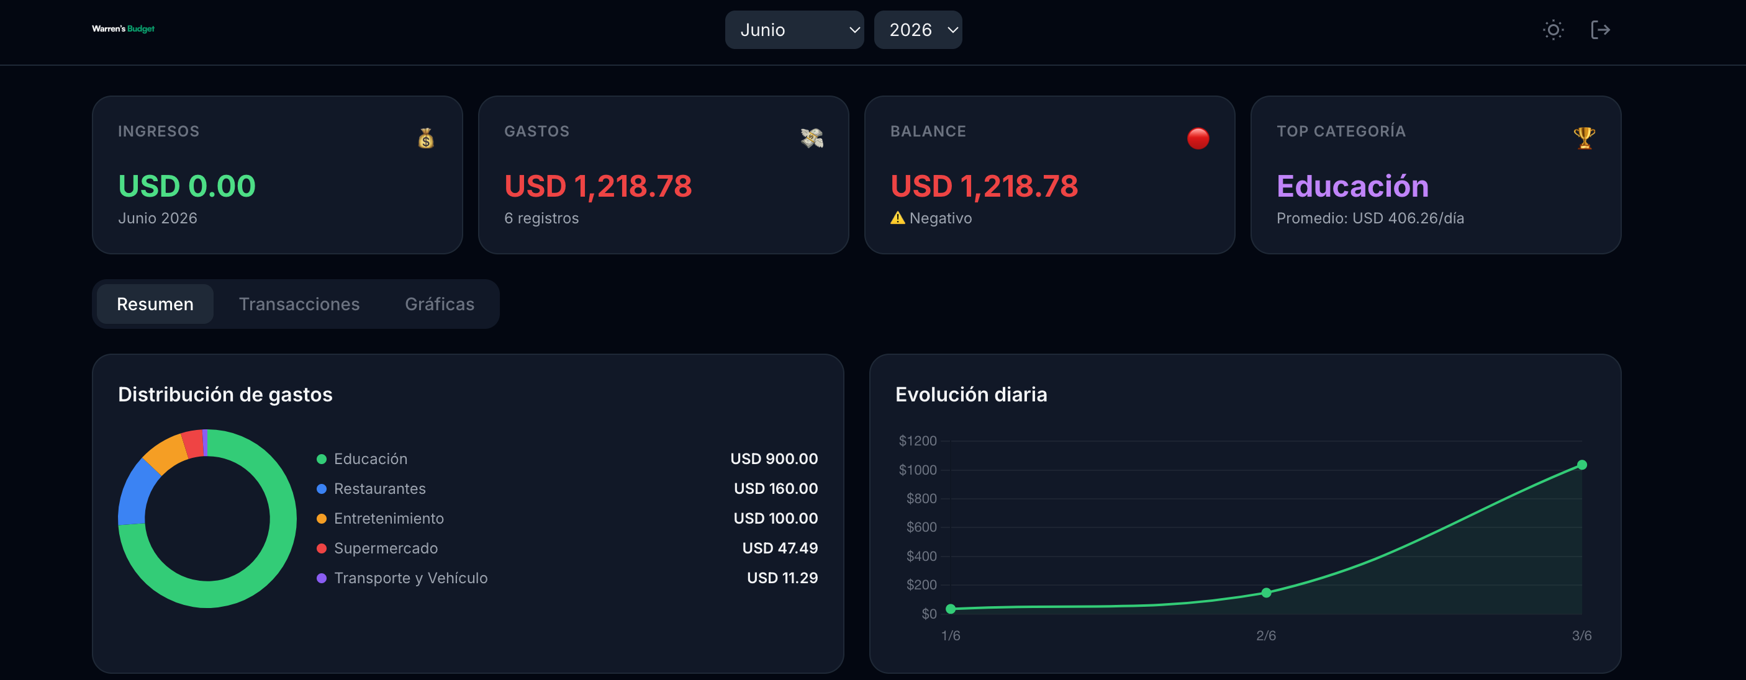Click the "Junio 2026" text under Ingresos
Image resolution: width=1746 pixels, height=680 pixels.
click(158, 218)
